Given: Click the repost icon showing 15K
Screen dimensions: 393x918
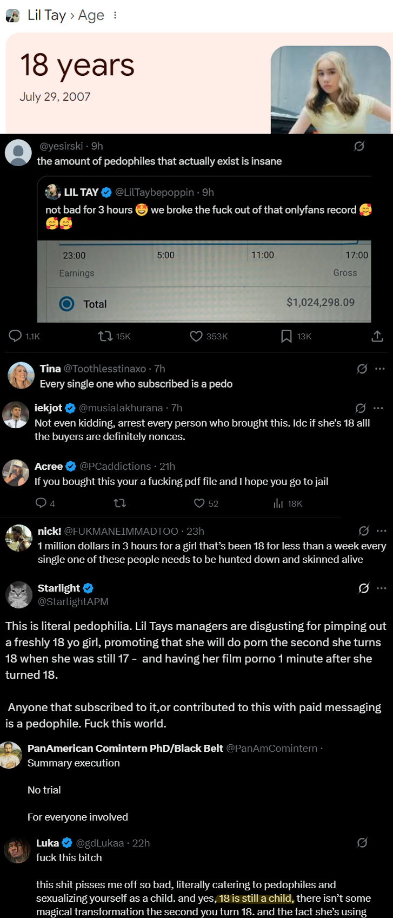Looking at the screenshot, I should click(105, 336).
